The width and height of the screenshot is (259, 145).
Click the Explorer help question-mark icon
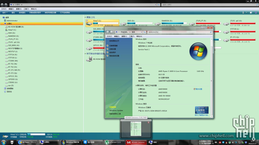click(256, 12)
